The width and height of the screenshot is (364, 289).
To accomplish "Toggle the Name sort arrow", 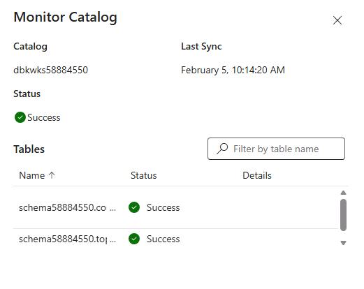I will (x=52, y=175).
